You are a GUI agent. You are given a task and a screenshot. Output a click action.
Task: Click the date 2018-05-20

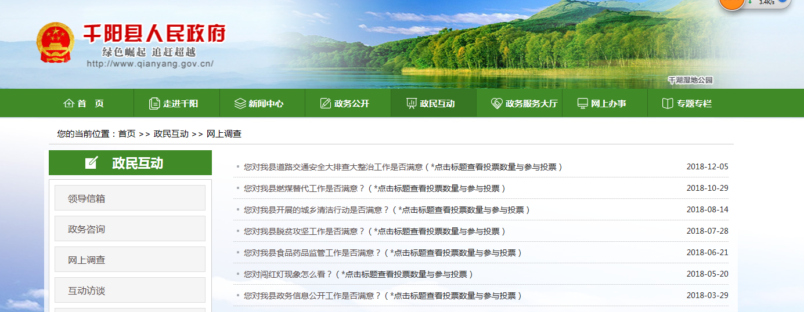point(707,274)
